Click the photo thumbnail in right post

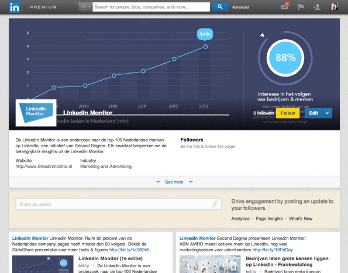click(x=210, y=264)
